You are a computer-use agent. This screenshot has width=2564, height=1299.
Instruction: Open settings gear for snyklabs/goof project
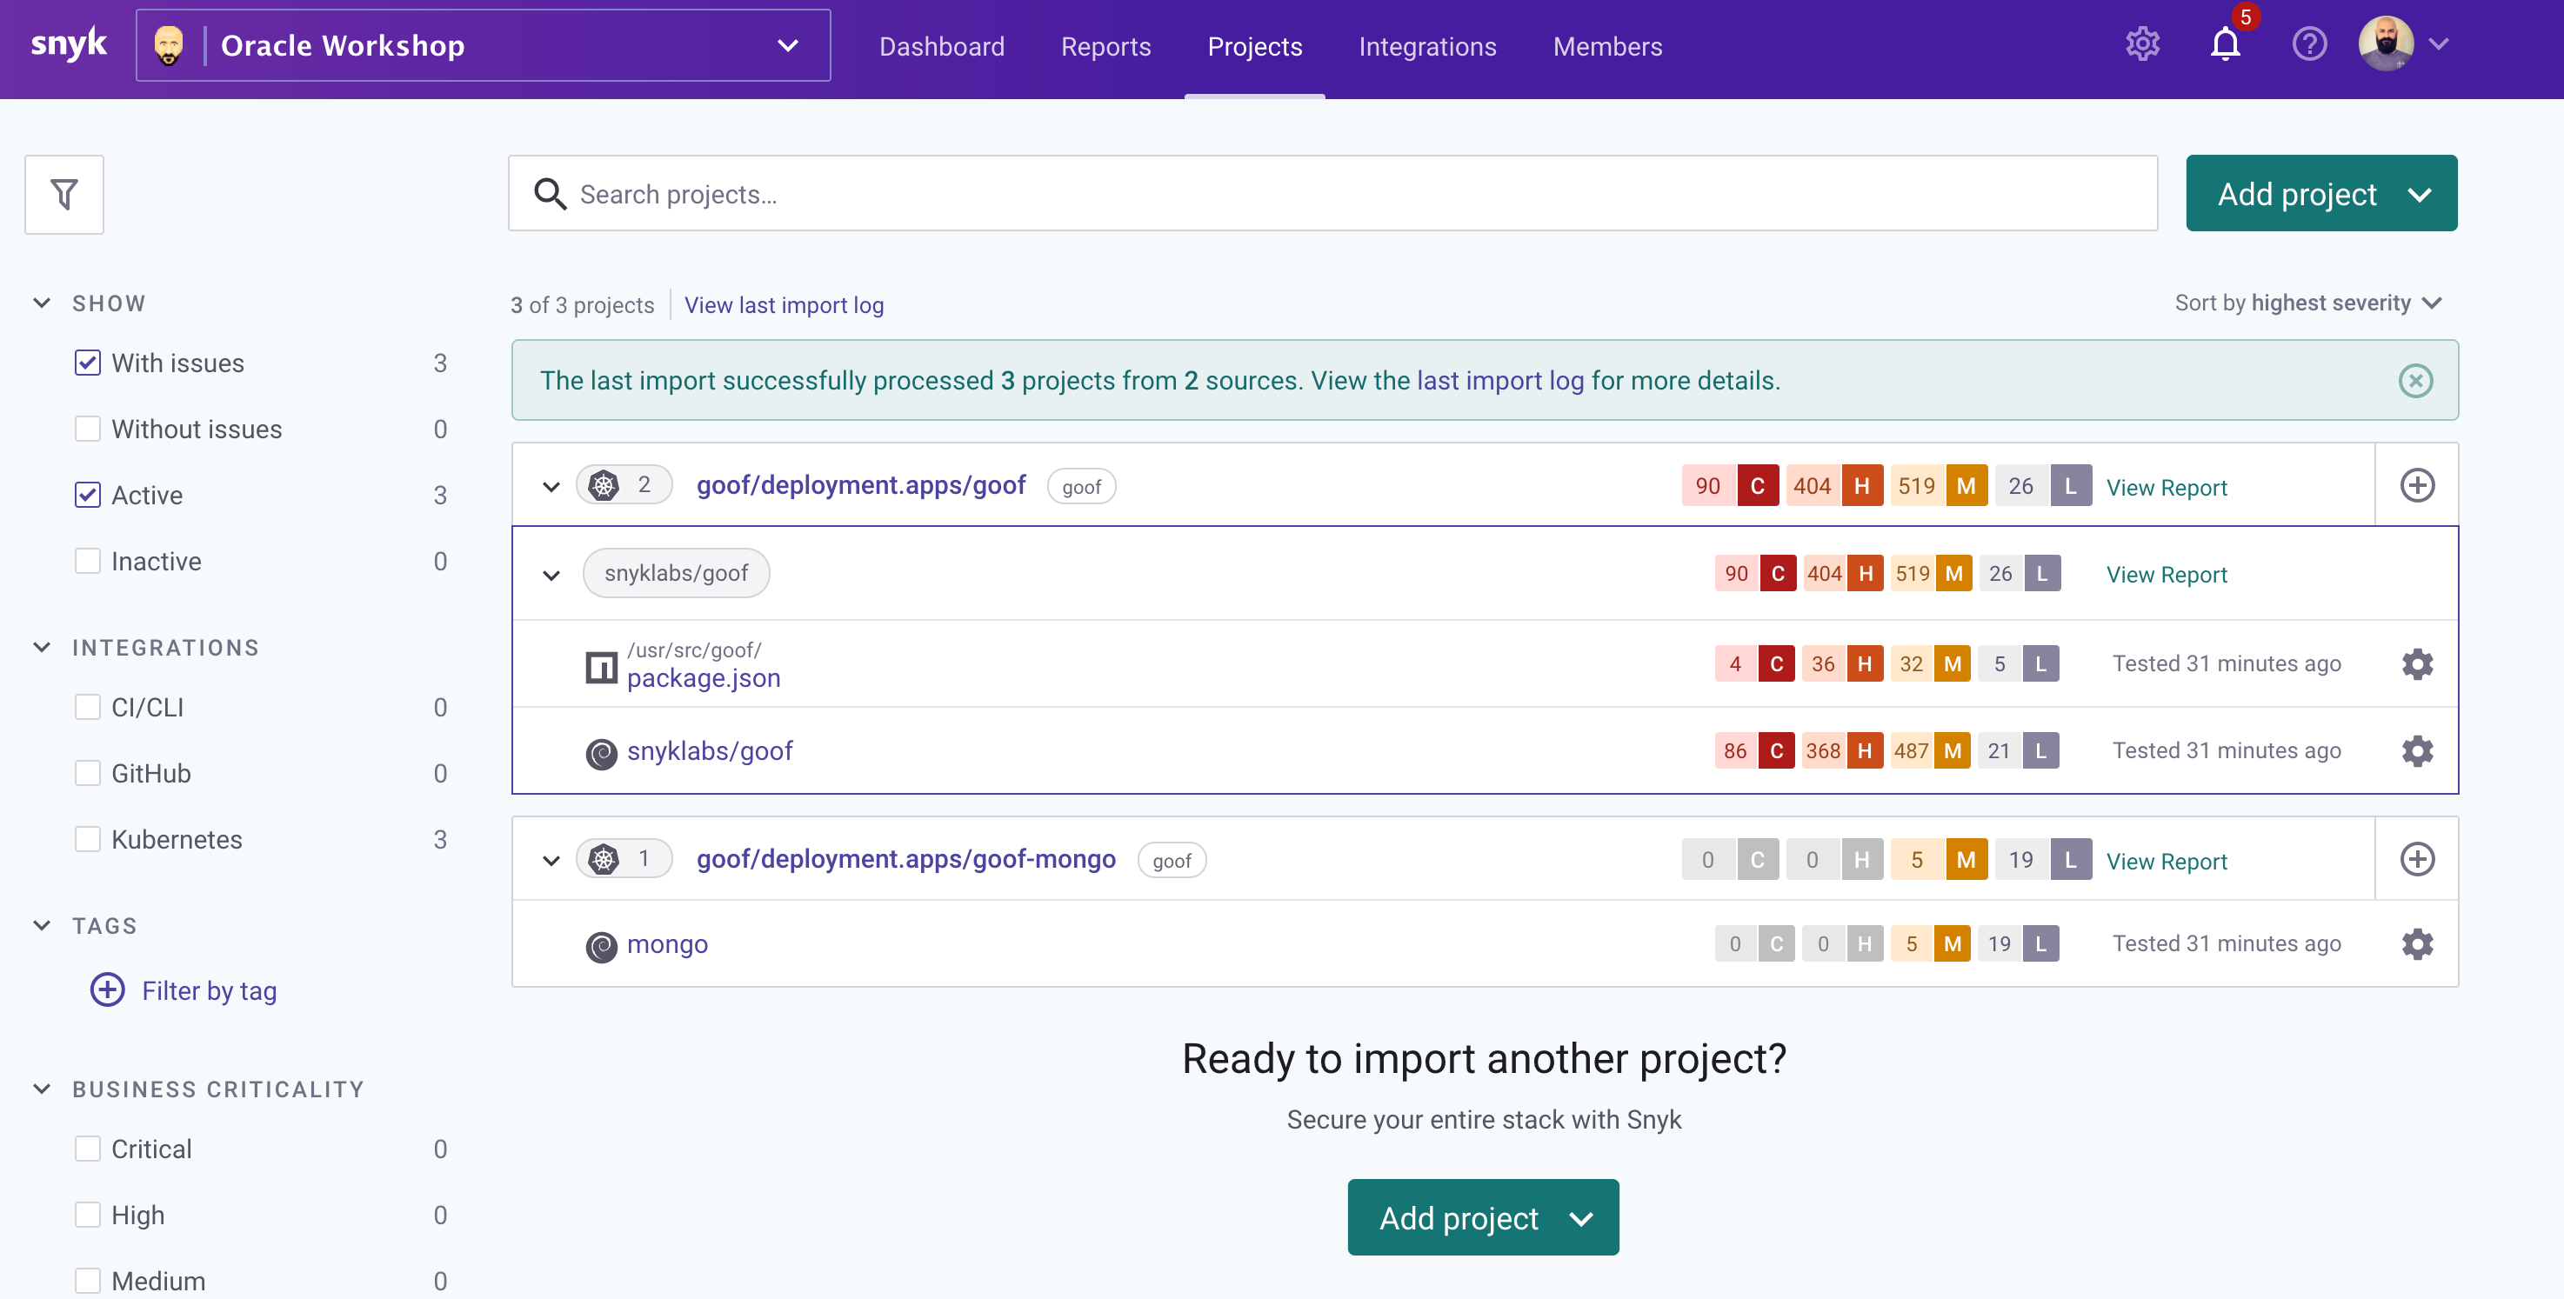[2417, 750]
